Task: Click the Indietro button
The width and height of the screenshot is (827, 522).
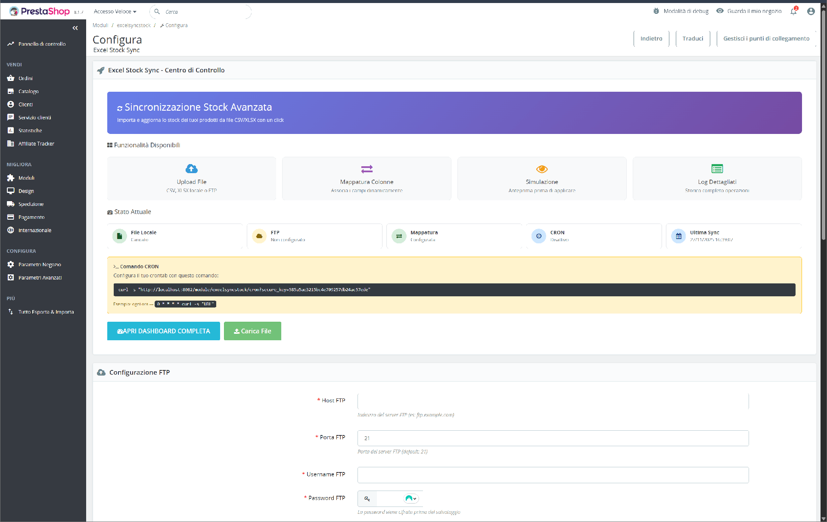Action: click(651, 39)
